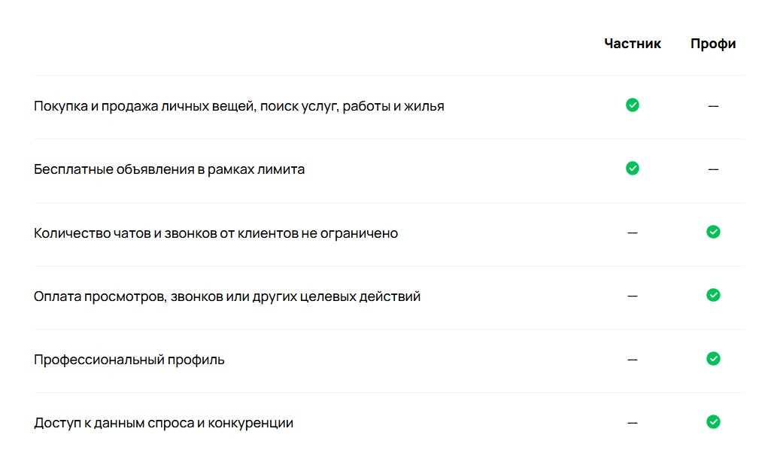780x456 pixels.
Task: Click green checkmark for free listings row
Action: point(633,169)
